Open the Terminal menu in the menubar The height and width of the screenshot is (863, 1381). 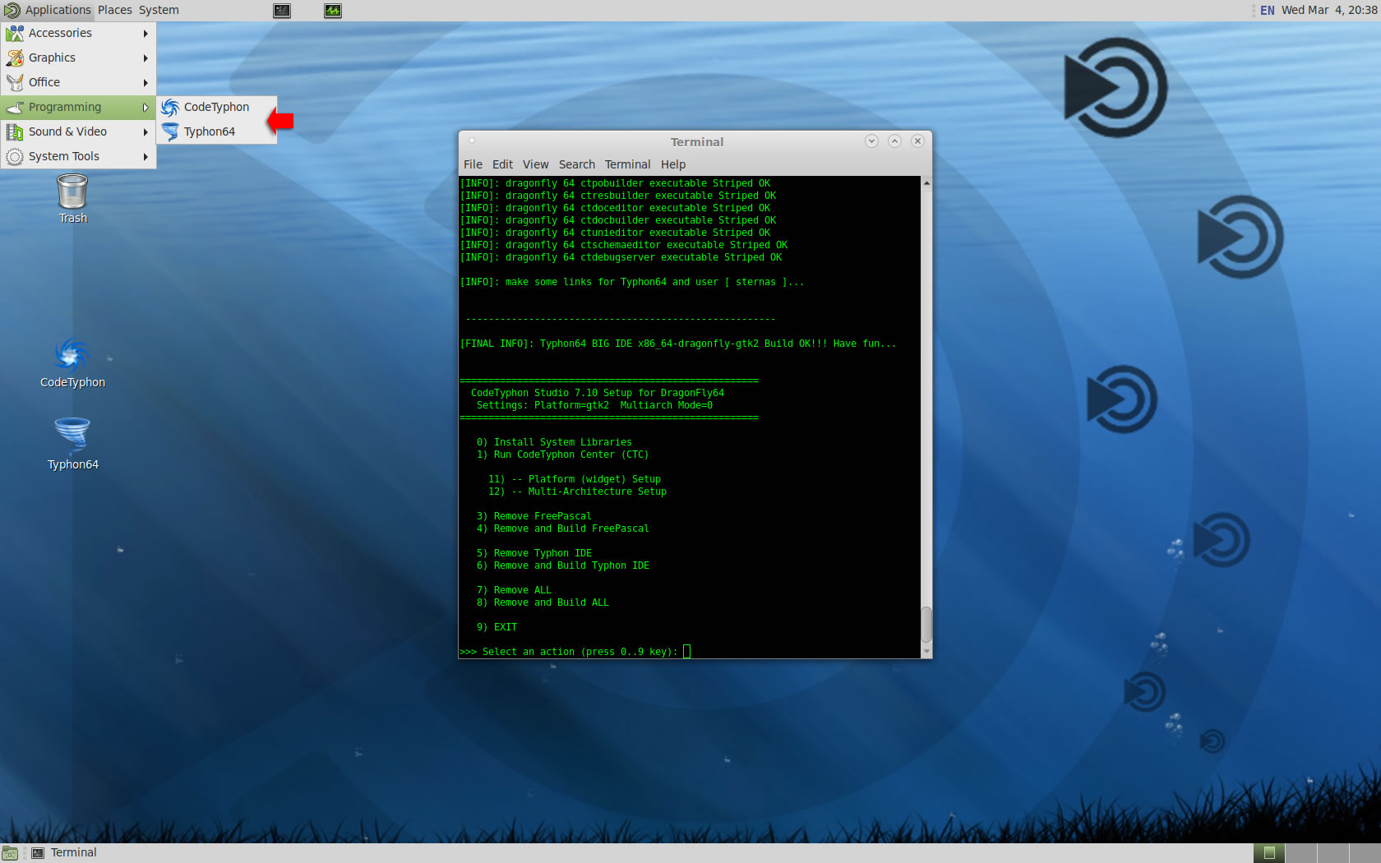click(x=627, y=164)
